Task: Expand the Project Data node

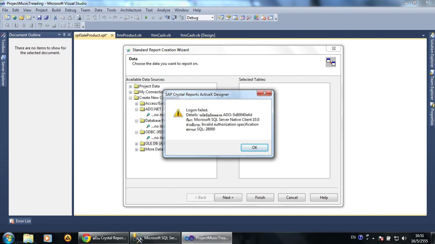Action: [x=131, y=86]
